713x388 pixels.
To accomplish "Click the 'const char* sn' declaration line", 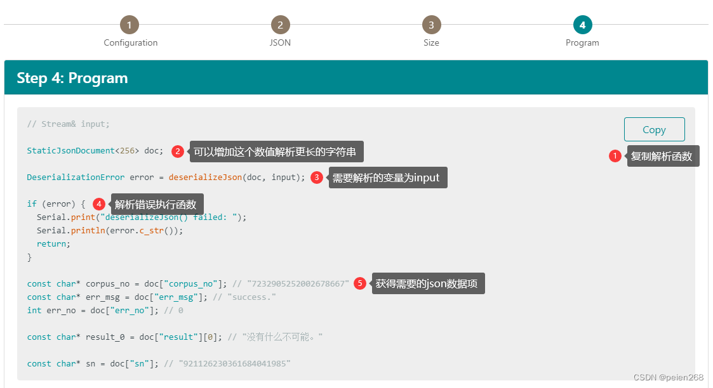I will (159, 363).
